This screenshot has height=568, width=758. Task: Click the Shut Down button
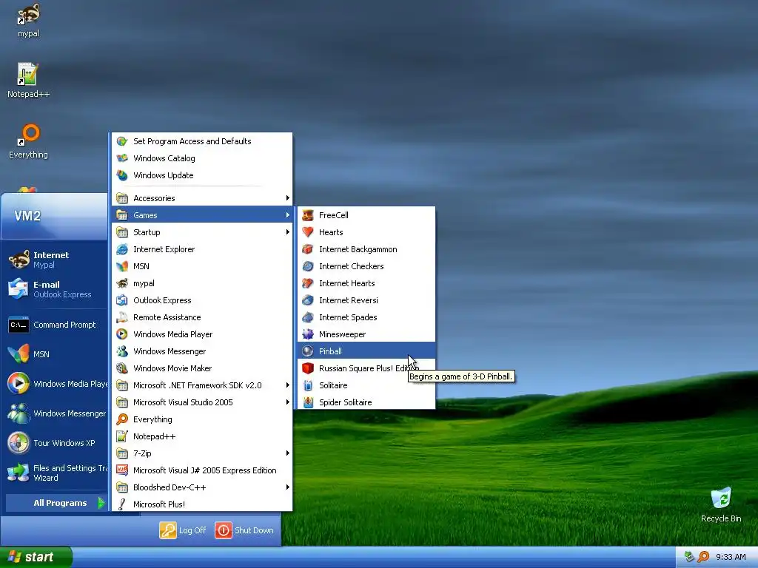point(244,530)
